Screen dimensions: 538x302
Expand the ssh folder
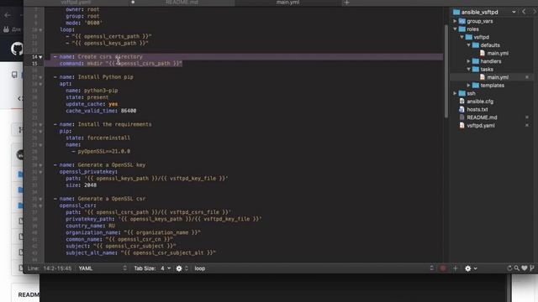[x=455, y=93]
